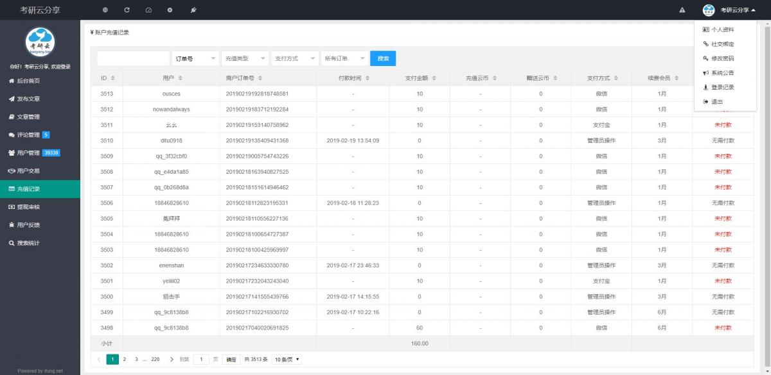Screen dimensions: 771x375
Task: Go to next page arrow in pagination
Action: pyautogui.click(x=172, y=360)
